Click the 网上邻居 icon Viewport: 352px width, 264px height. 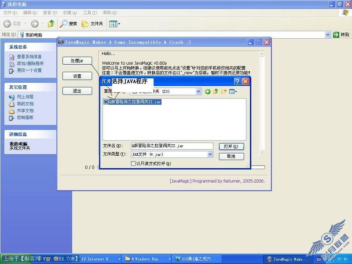click(12, 97)
